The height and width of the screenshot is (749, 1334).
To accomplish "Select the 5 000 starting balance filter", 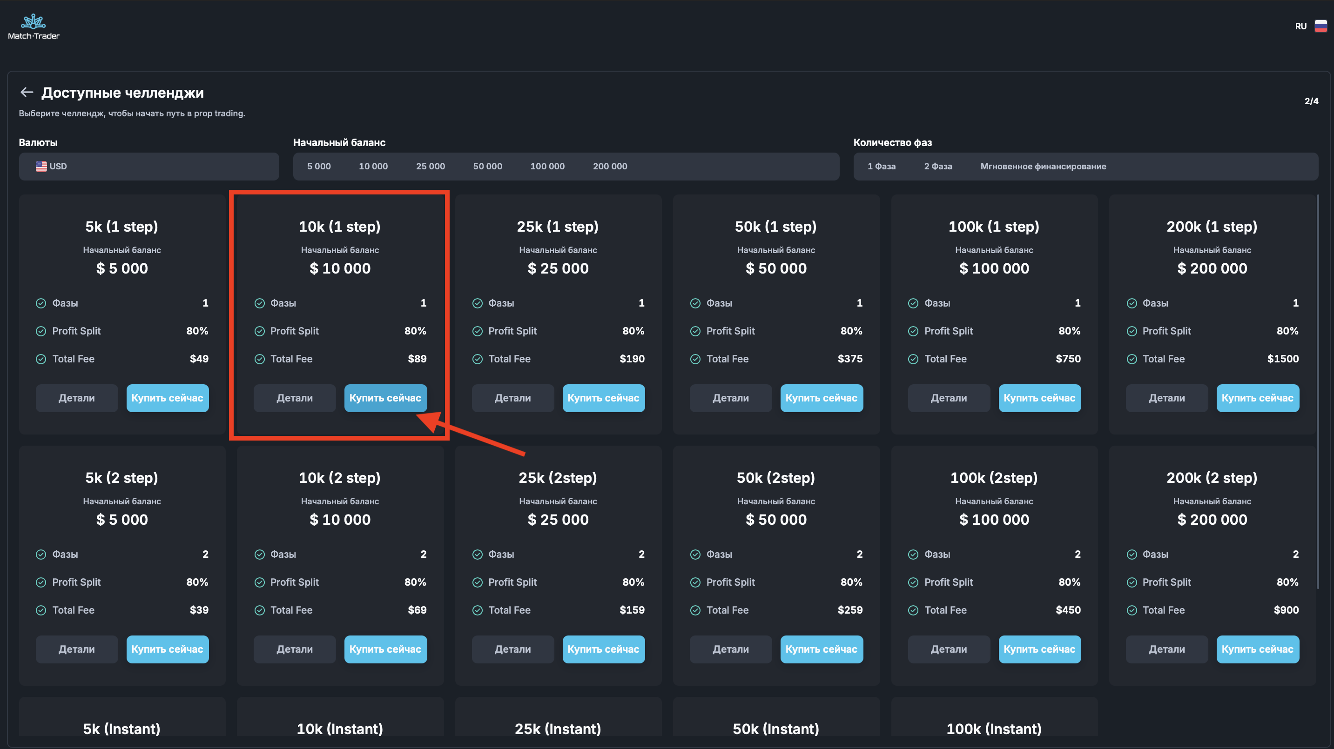I will 318,166.
